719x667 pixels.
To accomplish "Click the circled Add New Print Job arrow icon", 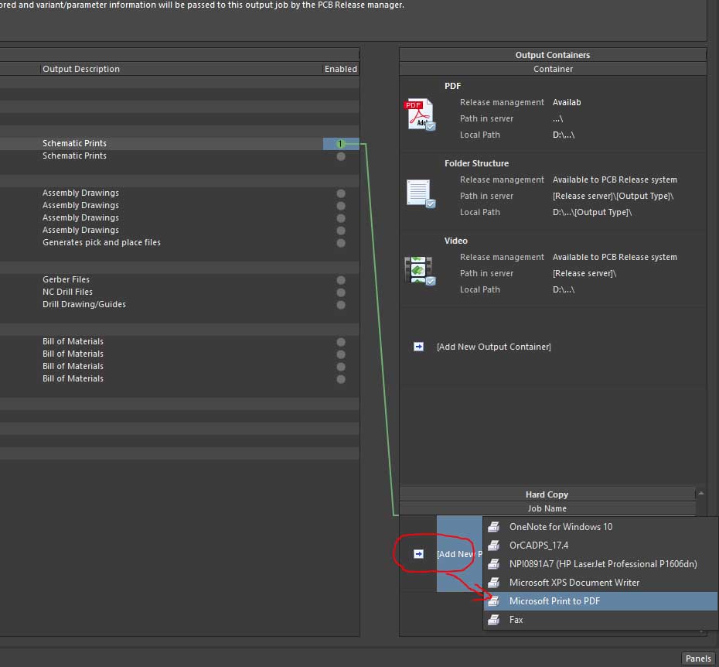I will [418, 554].
